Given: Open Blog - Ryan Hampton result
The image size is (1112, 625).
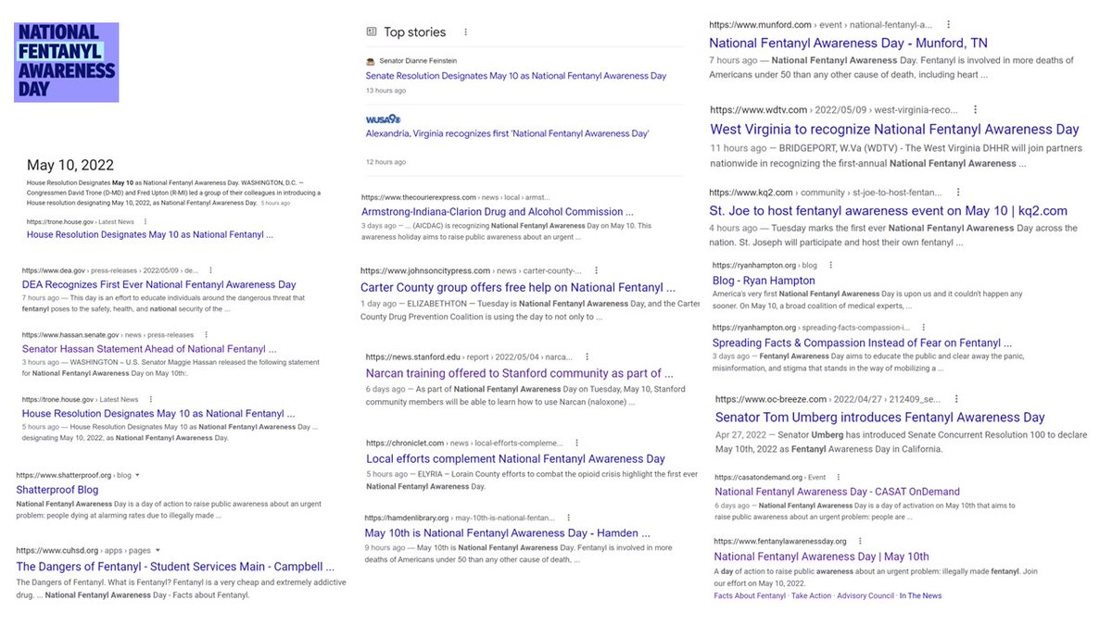Looking at the screenshot, I should [x=764, y=281].
